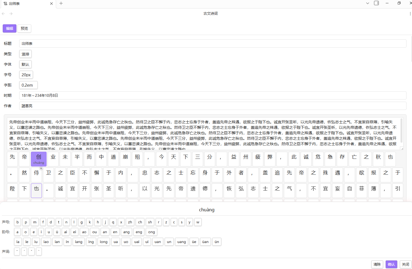The height and width of the screenshot is (269, 412).
Task: Pick the third tone mark (dipping)
Action: pyautogui.click(x=31, y=252)
